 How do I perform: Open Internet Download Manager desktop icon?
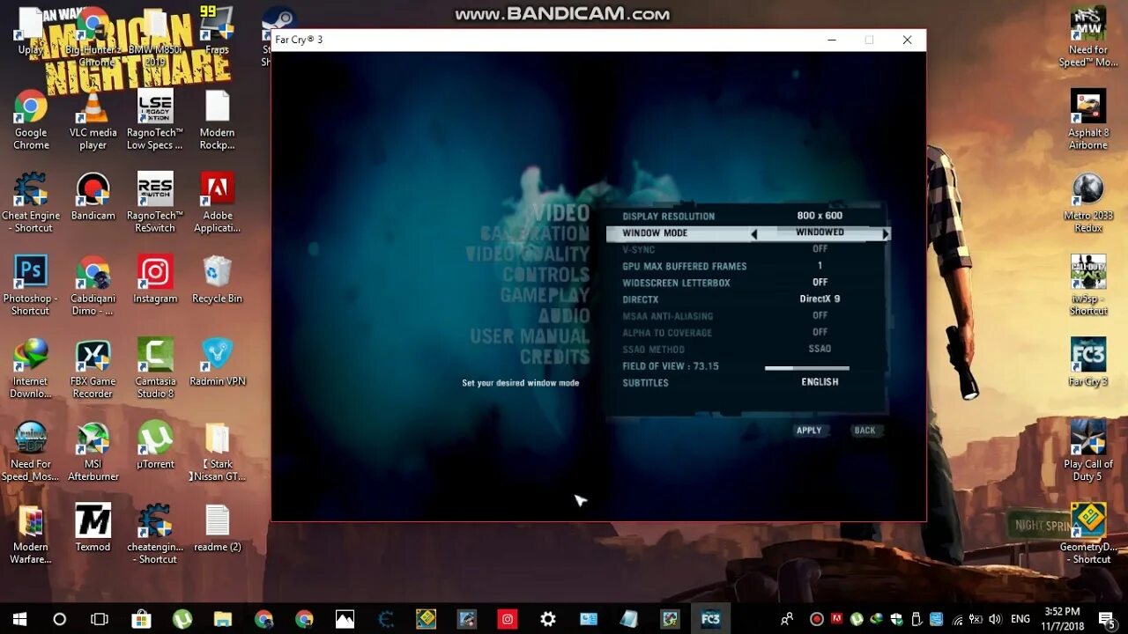pyautogui.click(x=31, y=367)
